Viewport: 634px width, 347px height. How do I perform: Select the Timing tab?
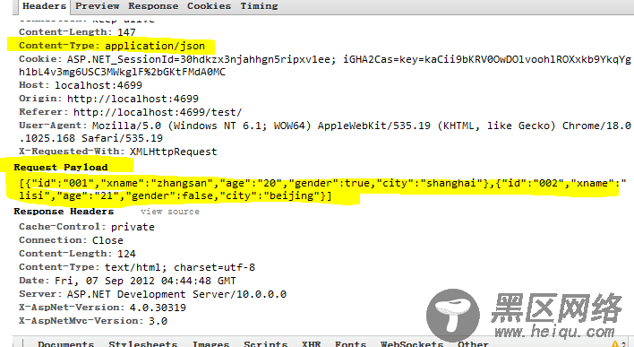pyautogui.click(x=259, y=6)
